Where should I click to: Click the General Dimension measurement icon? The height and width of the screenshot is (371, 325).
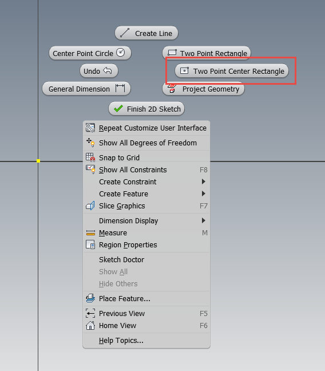(120, 89)
